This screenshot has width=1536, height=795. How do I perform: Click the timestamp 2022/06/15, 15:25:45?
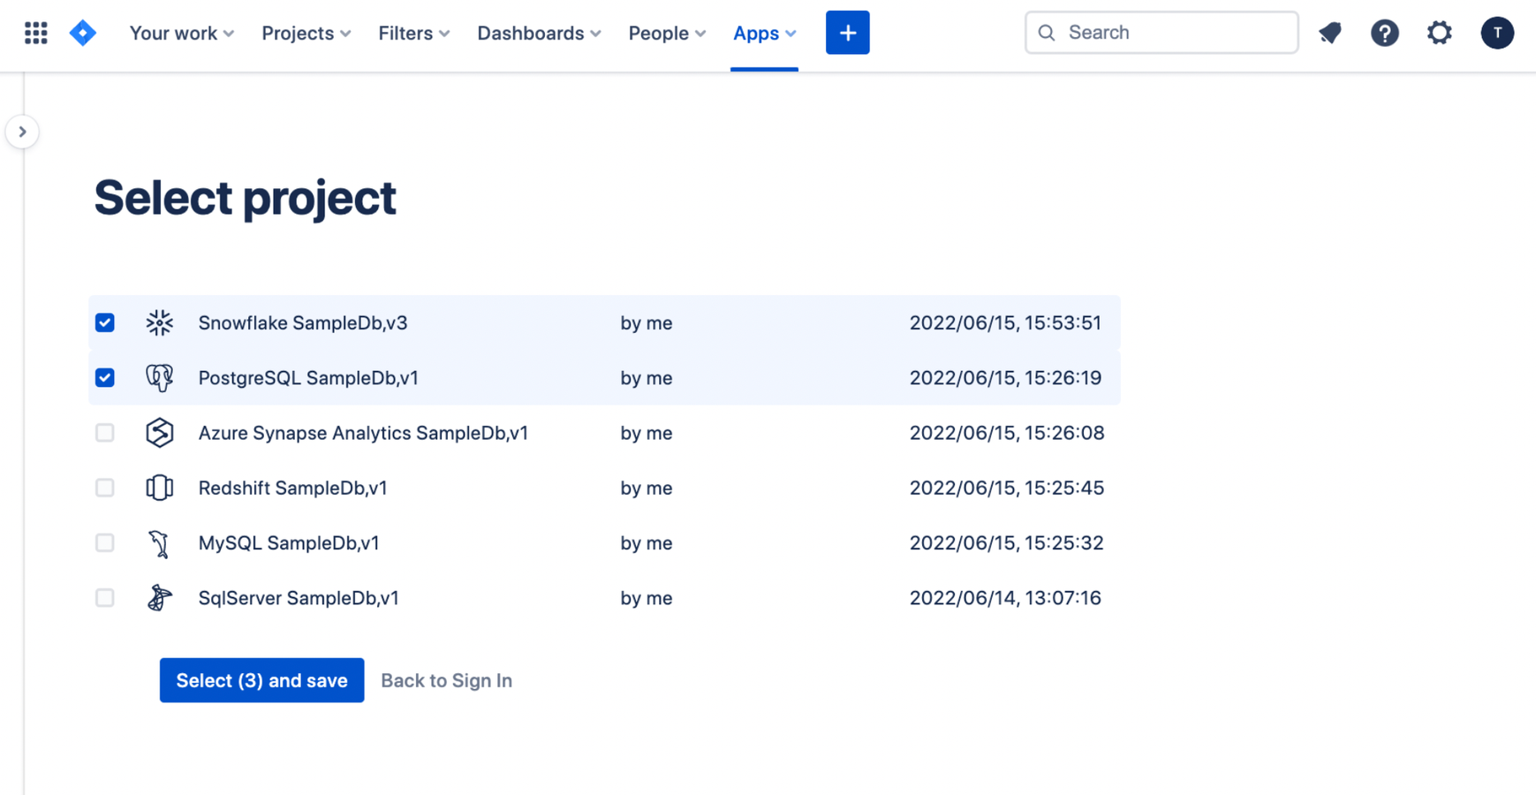click(x=1007, y=488)
